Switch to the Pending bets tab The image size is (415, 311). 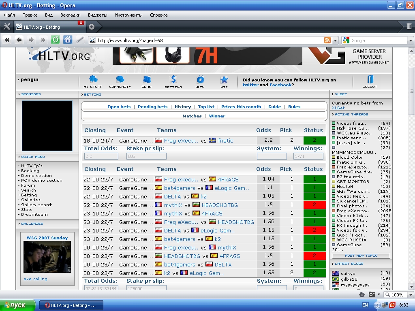152,107
